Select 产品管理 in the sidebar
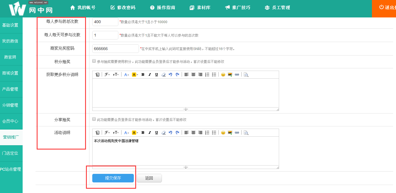This screenshot has height=193, width=396. [11, 89]
